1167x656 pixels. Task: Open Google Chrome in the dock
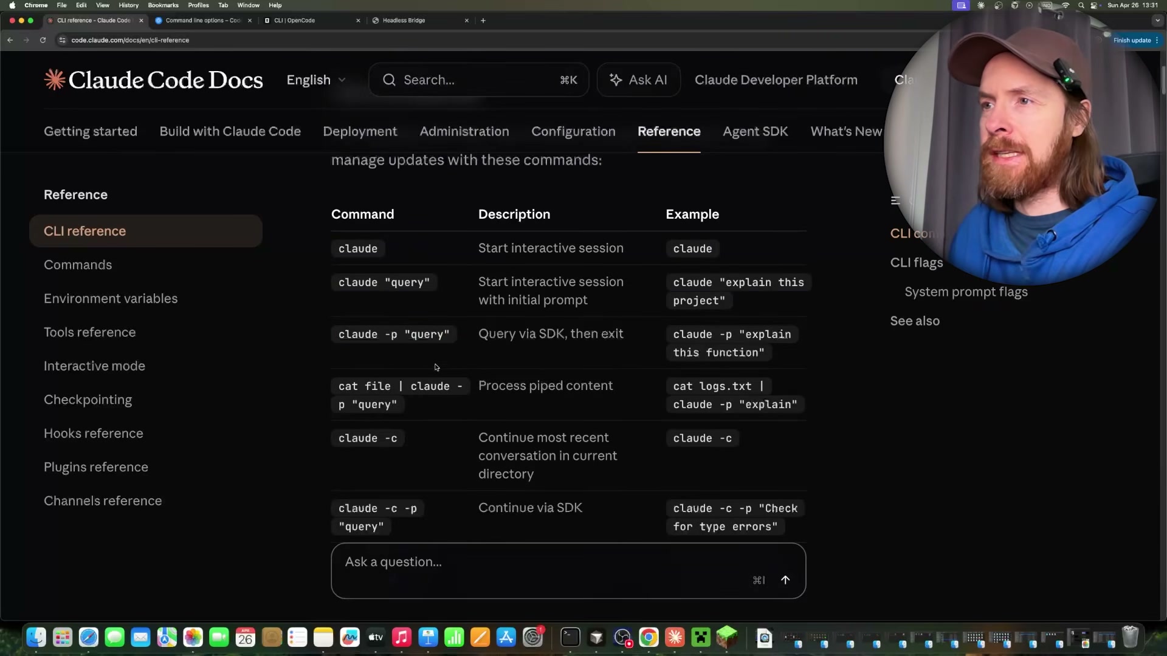tap(649, 637)
